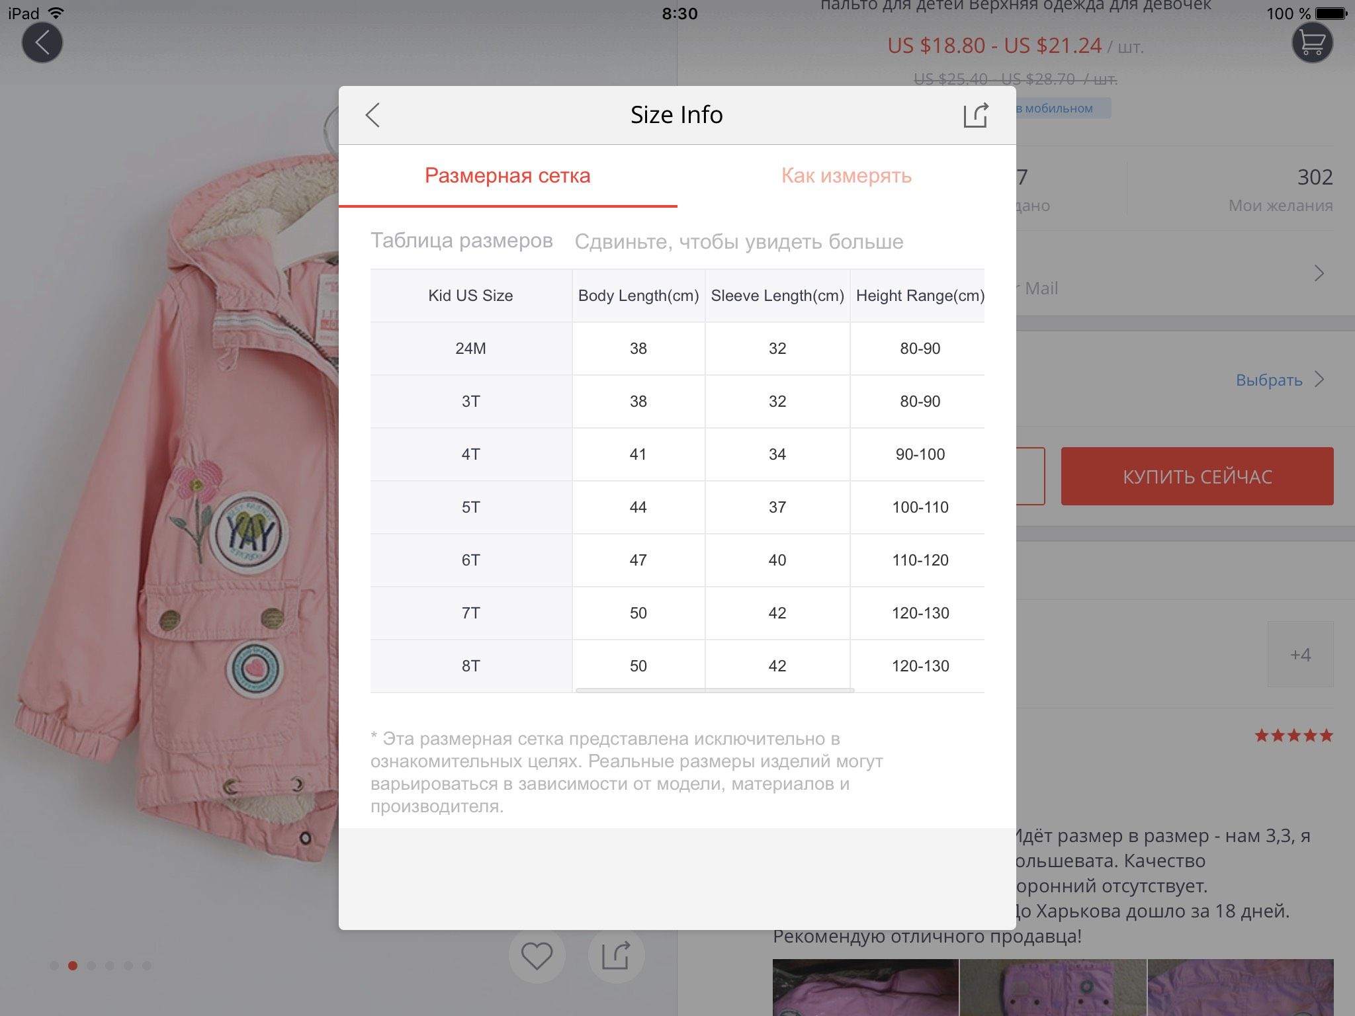The image size is (1355, 1016).
Task: Go back using Size Info back arrow
Action: pyautogui.click(x=372, y=115)
